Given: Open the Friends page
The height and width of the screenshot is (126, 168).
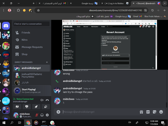Looking at the screenshot, I should pyautogui.click(x=32, y=33).
